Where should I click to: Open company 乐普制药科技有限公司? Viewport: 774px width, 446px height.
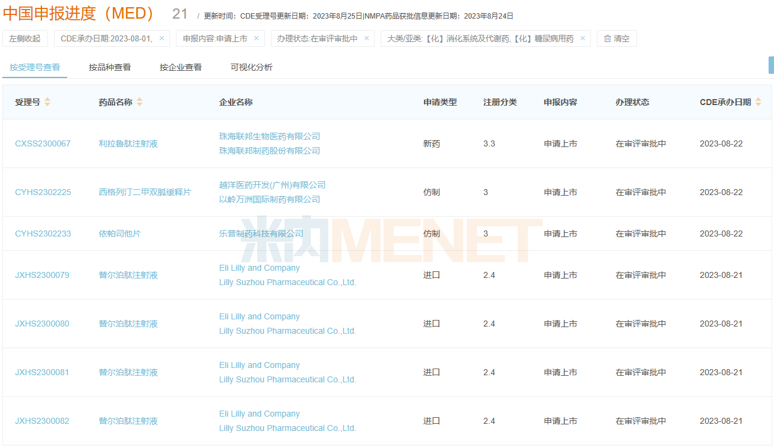(x=261, y=234)
